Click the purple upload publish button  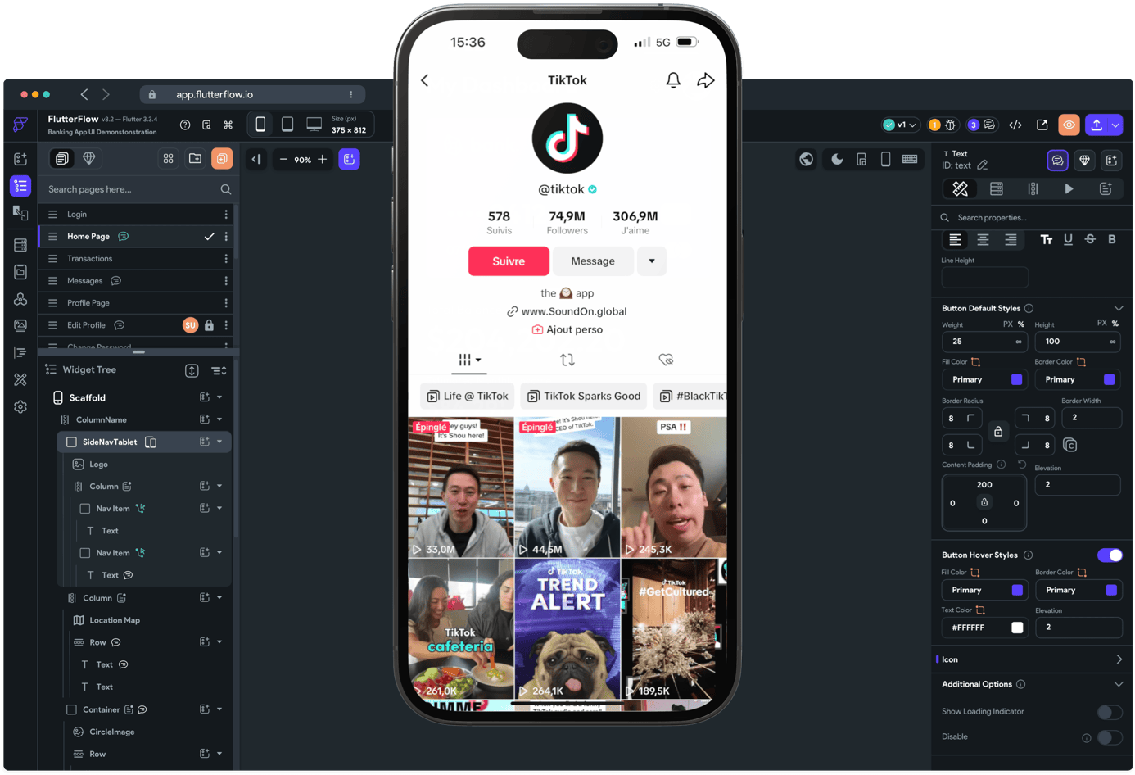coord(1097,125)
